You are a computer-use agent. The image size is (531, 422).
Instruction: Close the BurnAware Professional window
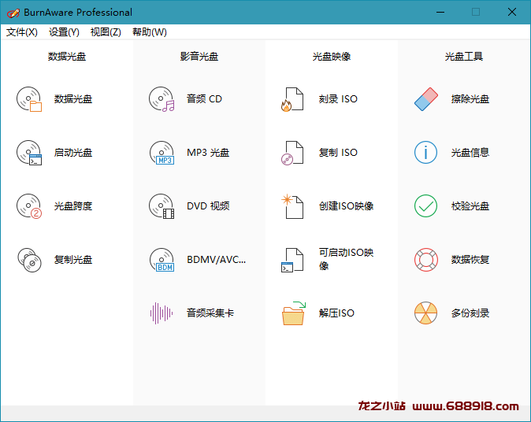pyautogui.click(x=511, y=12)
